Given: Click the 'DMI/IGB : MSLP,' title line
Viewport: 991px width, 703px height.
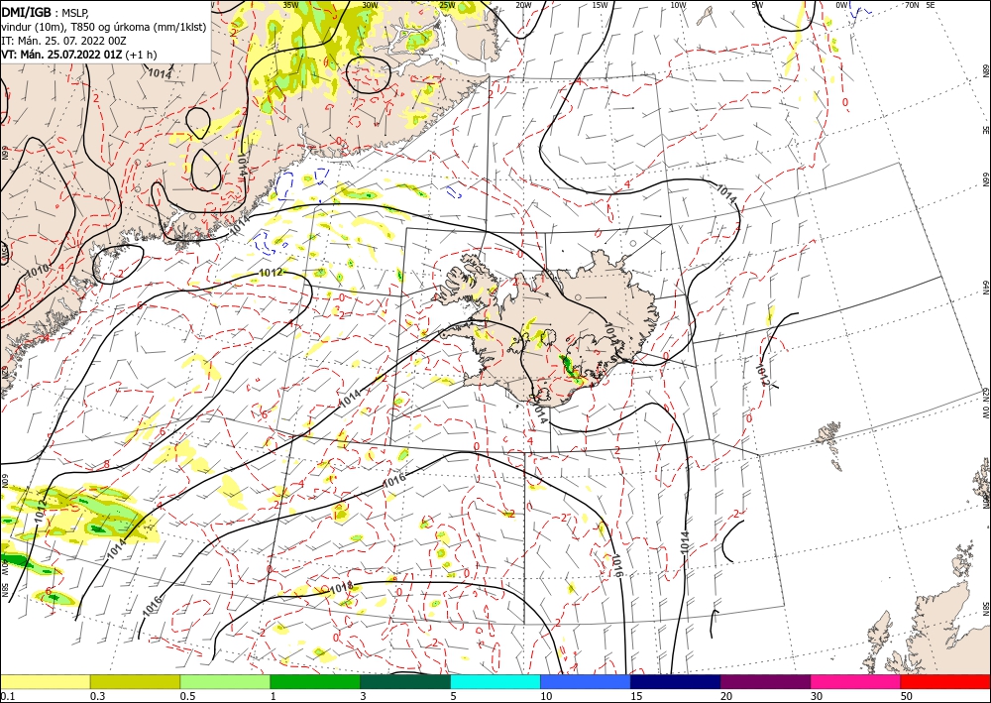Looking at the screenshot, I should (x=46, y=11).
